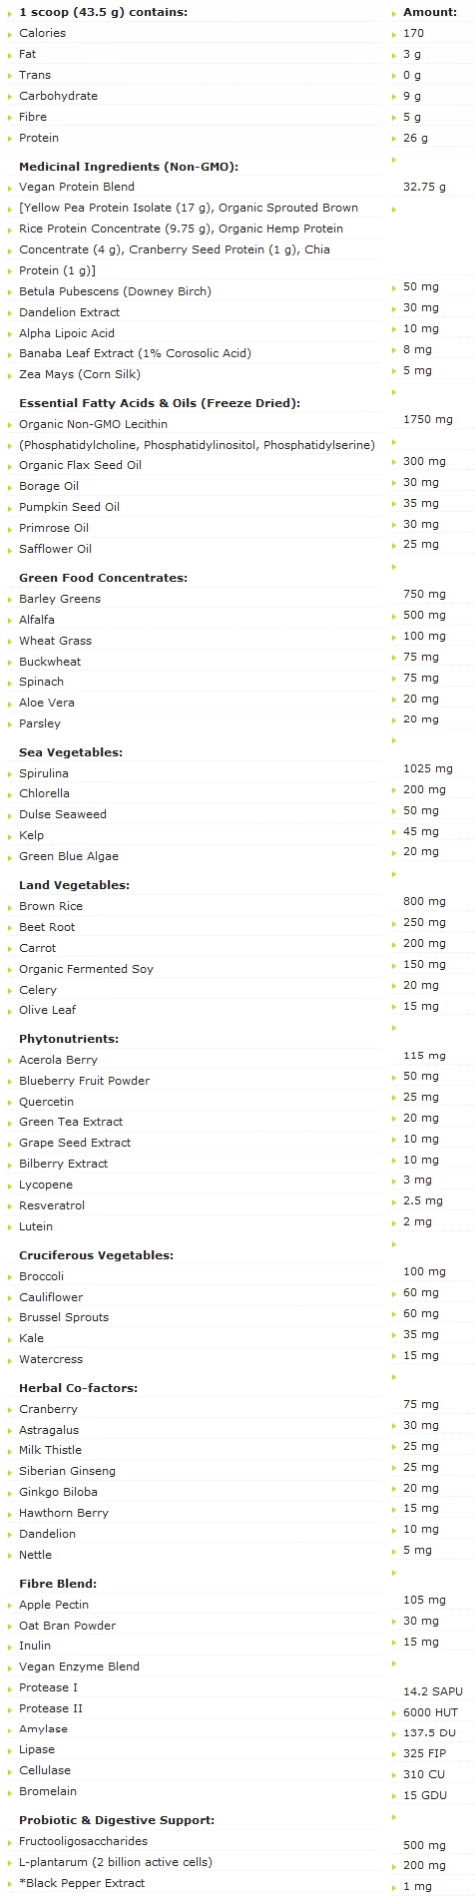This screenshot has height=1899, width=475.
Task: Click the arrow bullet beside Acerola Berry
Action: pyautogui.click(x=9, y=1061)
